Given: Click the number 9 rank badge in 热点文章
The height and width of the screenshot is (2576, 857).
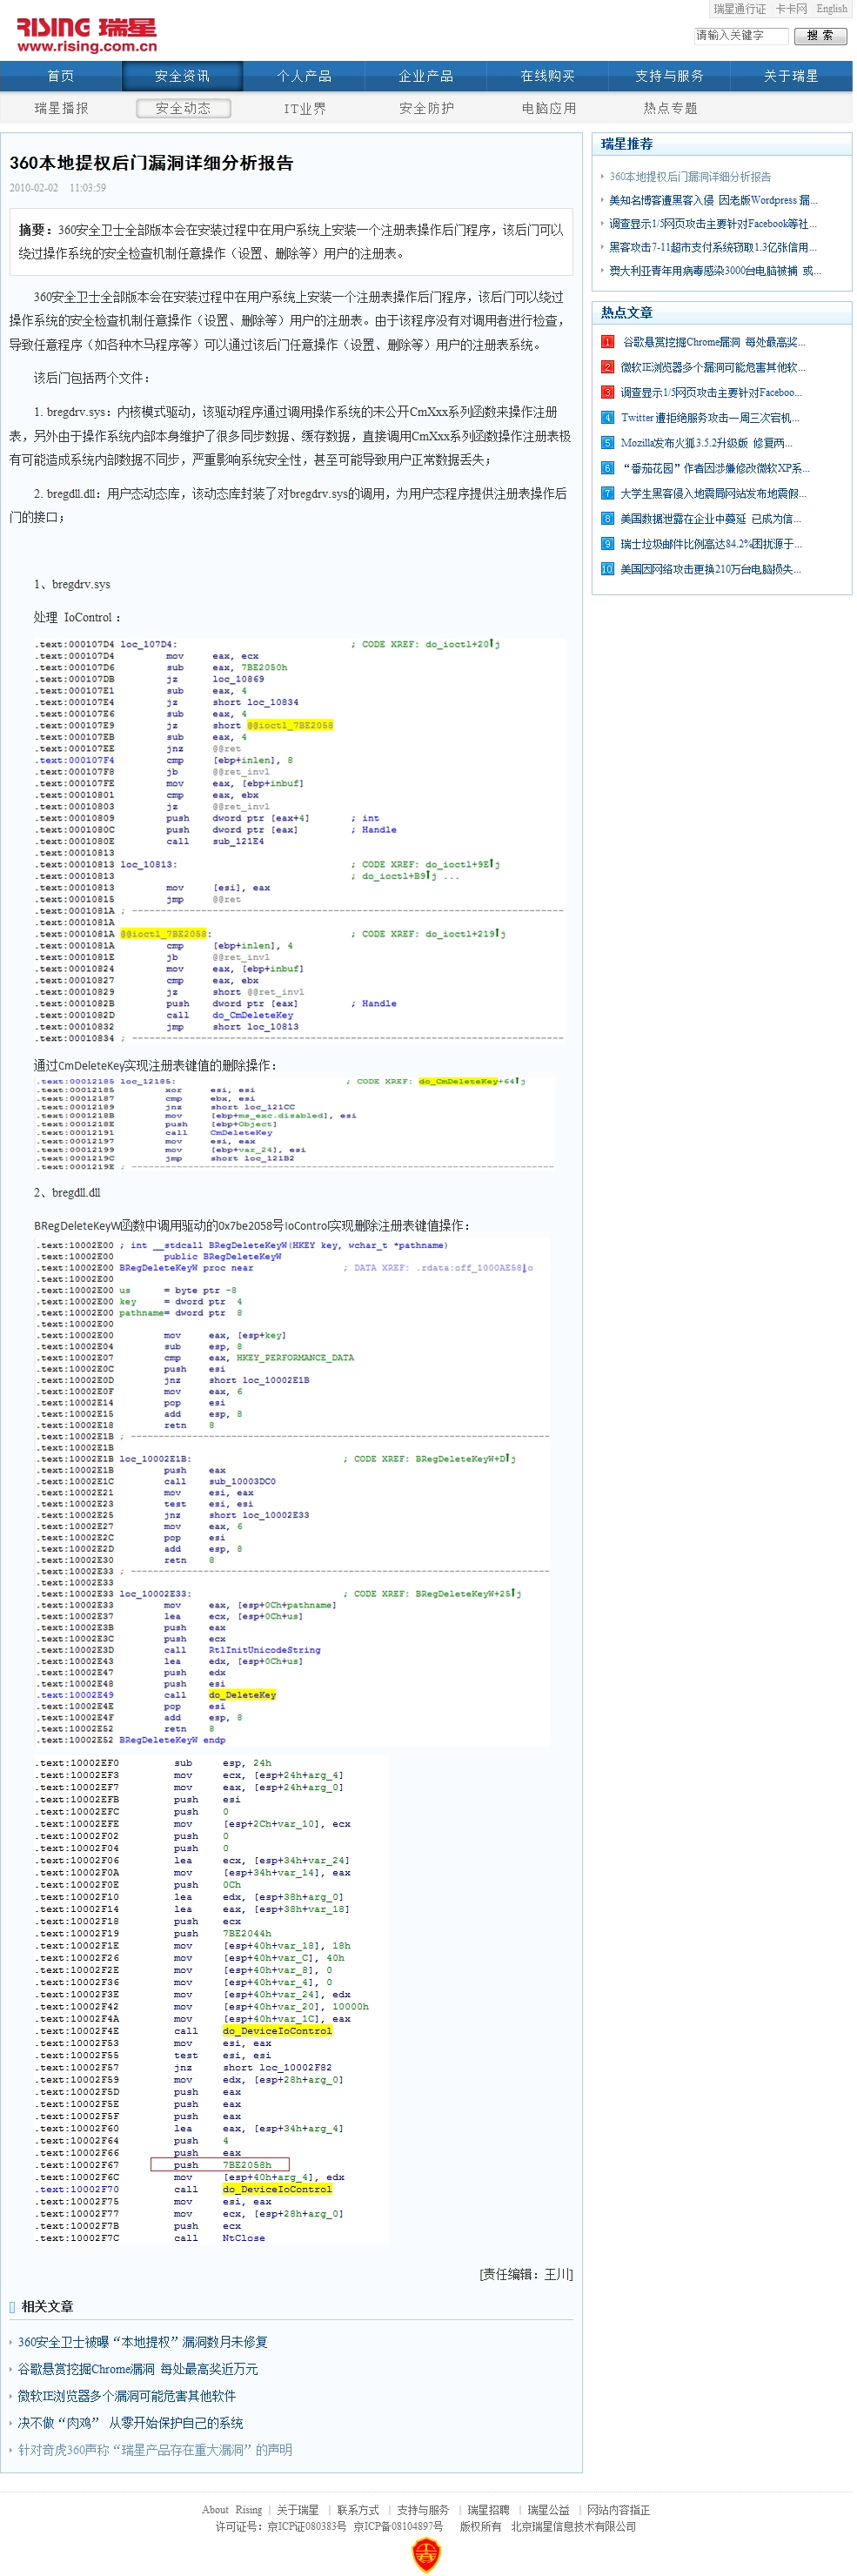Looking at the screenshot, I should tap(607, 544).
